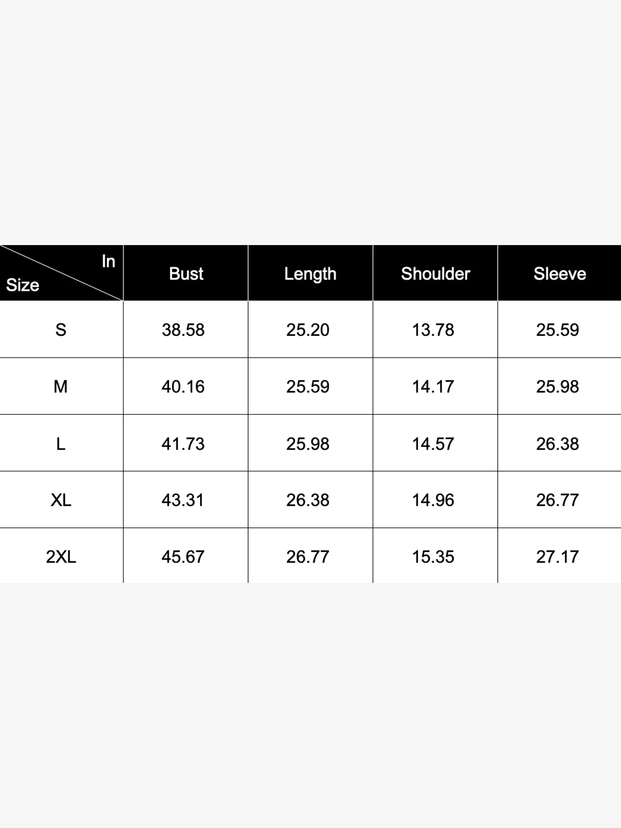Image resolution: width=621 pixels, height=828 pixels.
Task: Click the 45.67 bust value for 2XL
Action: [183, 557]
